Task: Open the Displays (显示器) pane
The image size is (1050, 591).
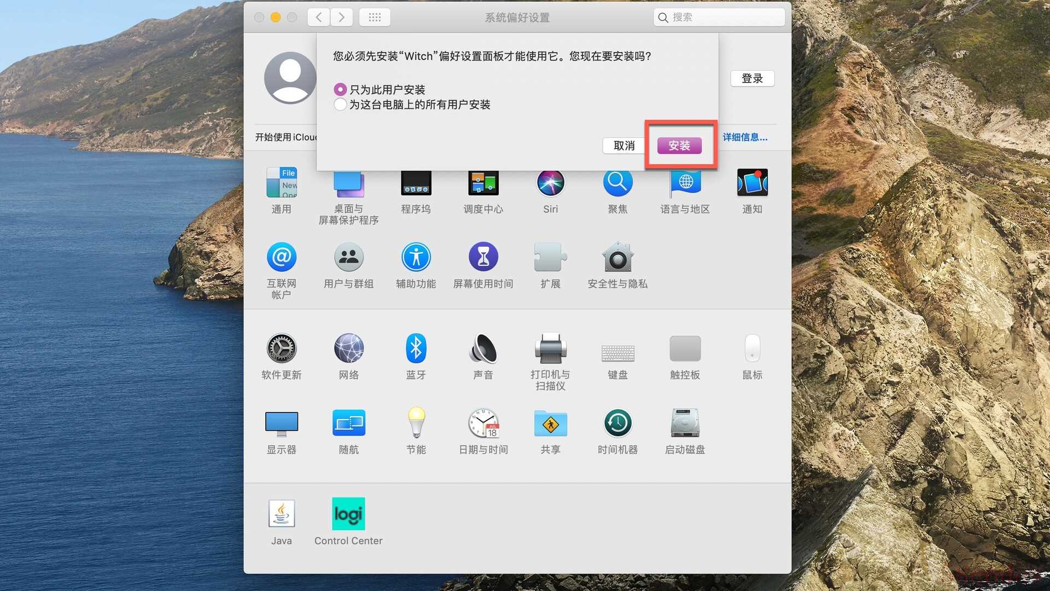Action: click(x=281, y=423)
